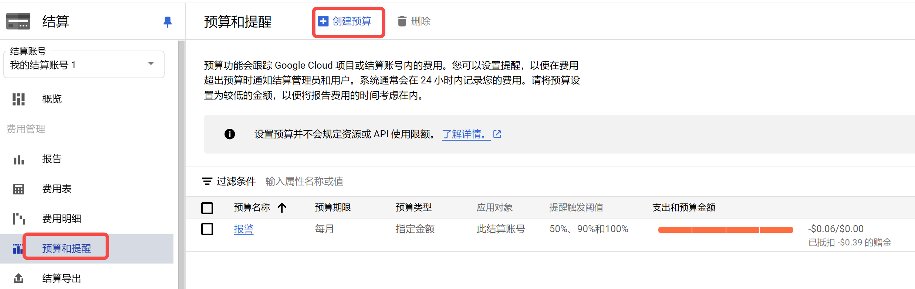Click the trash can delete icon

tap(402, 21)
